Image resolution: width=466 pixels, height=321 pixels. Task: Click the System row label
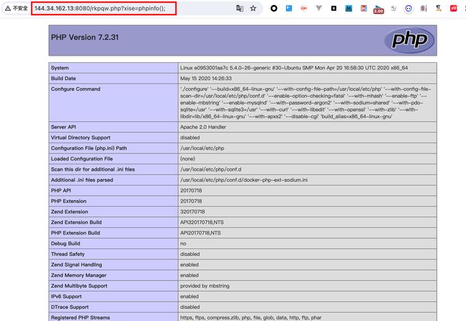(x=60, y=67)
